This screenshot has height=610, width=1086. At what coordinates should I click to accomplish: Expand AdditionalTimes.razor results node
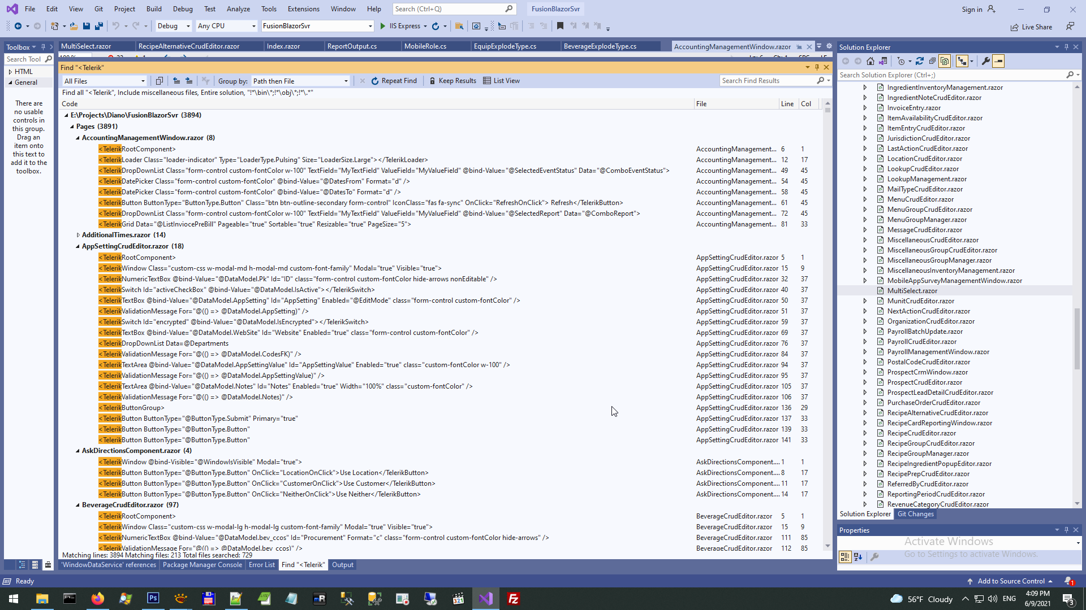coord(78,235)
